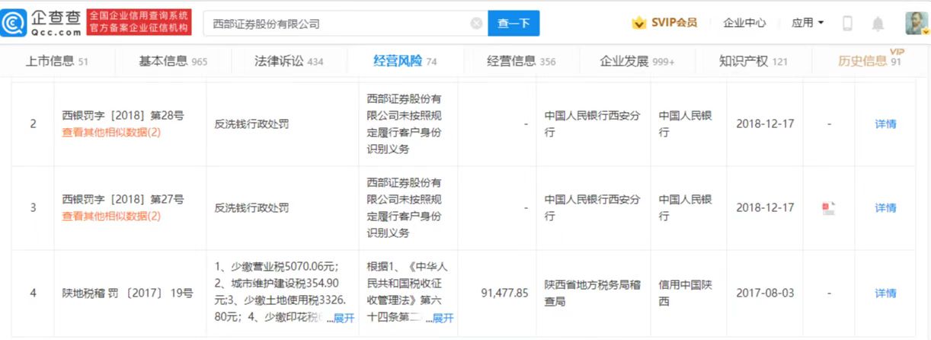Switch to the 企业发展 tab

[637, 61]
